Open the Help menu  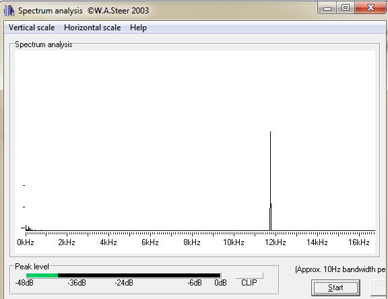pyautogui.click(x=138, y=28)
